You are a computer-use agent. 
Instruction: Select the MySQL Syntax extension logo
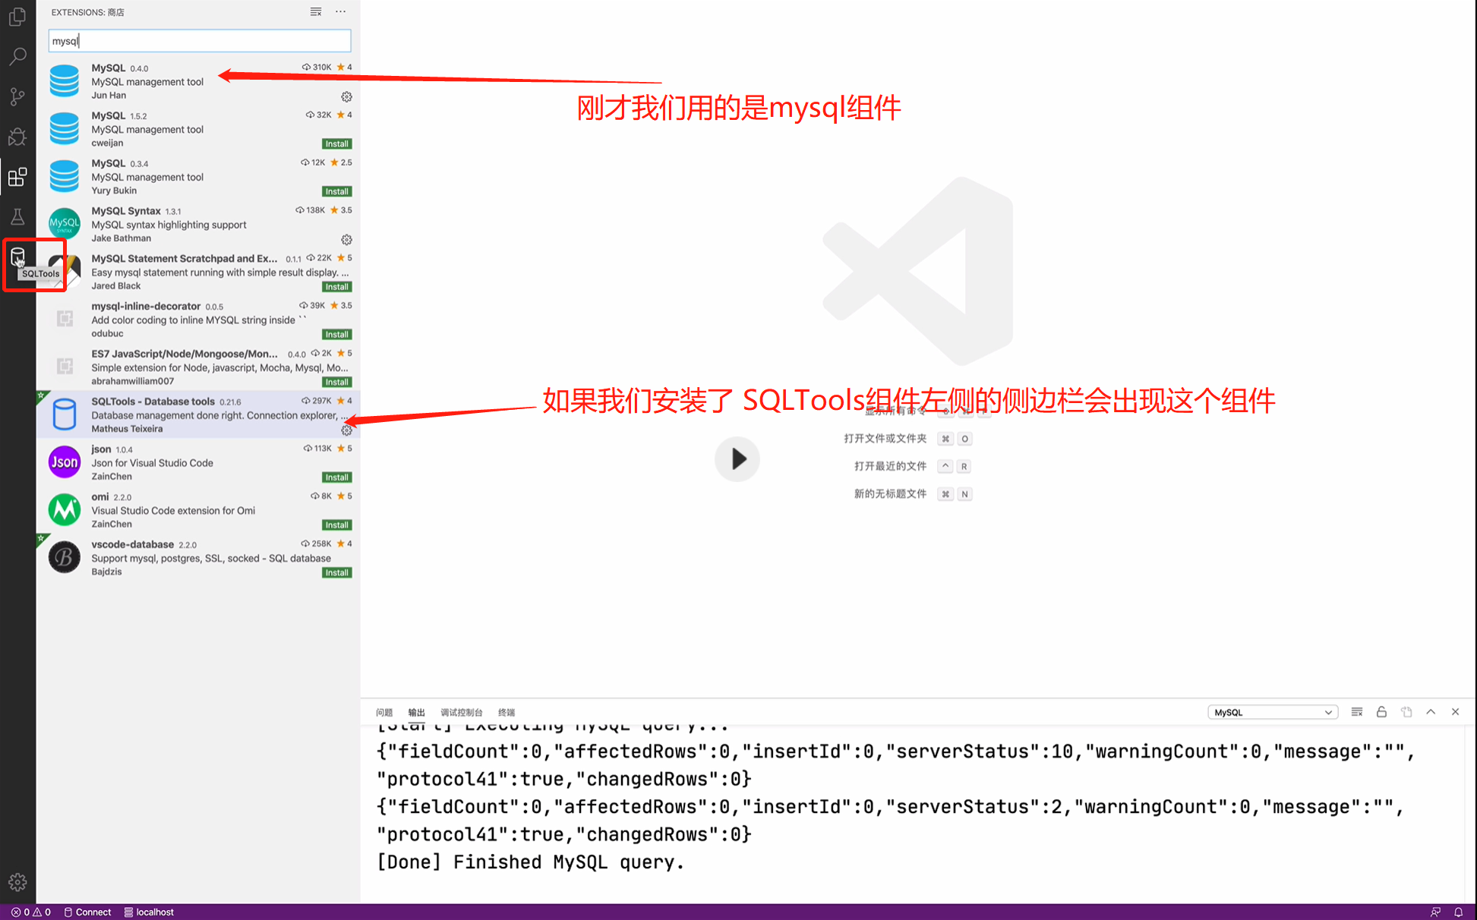point(65,224)
